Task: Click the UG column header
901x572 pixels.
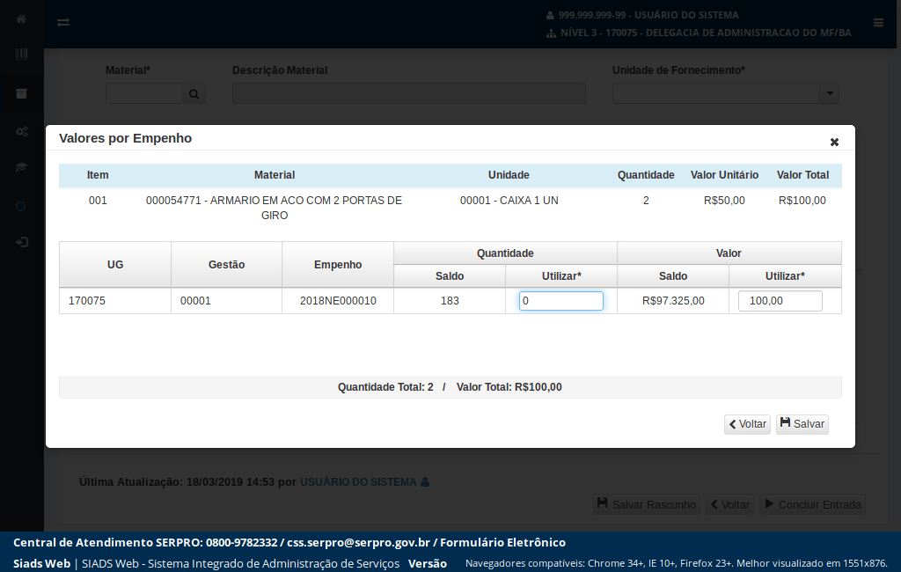Action: point(115,265)
